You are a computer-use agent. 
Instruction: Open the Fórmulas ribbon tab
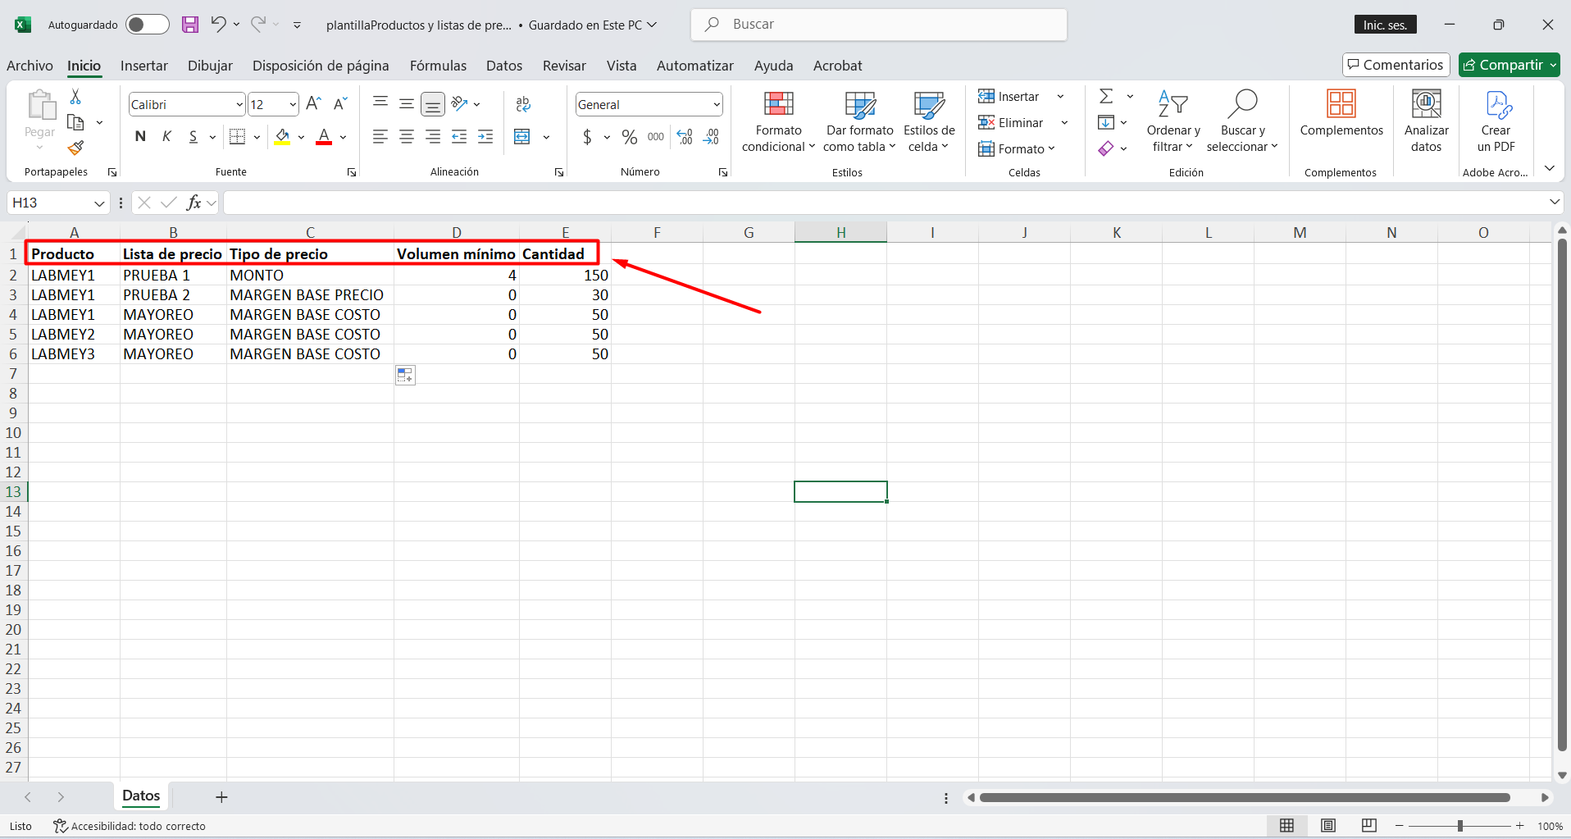click(438, 66)
